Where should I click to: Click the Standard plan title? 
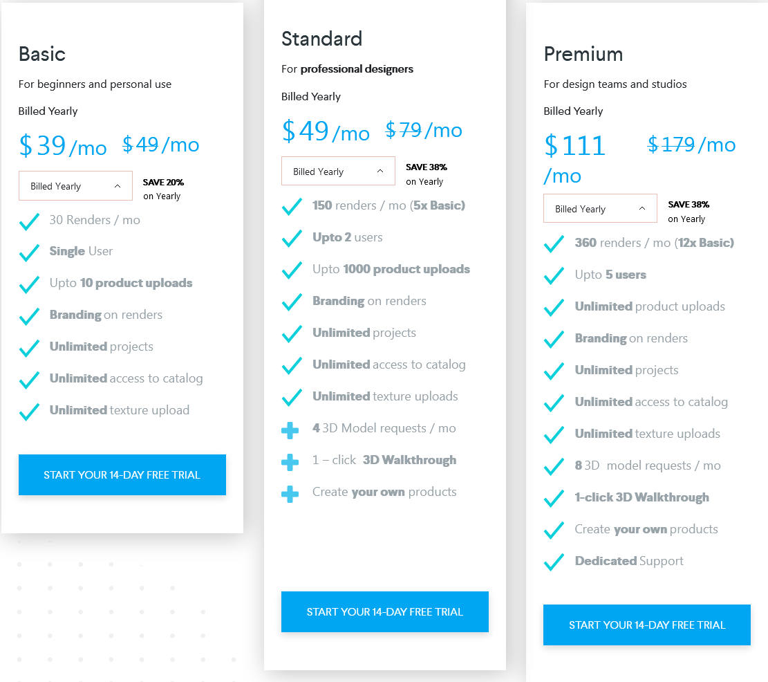[x=321, y=39]
